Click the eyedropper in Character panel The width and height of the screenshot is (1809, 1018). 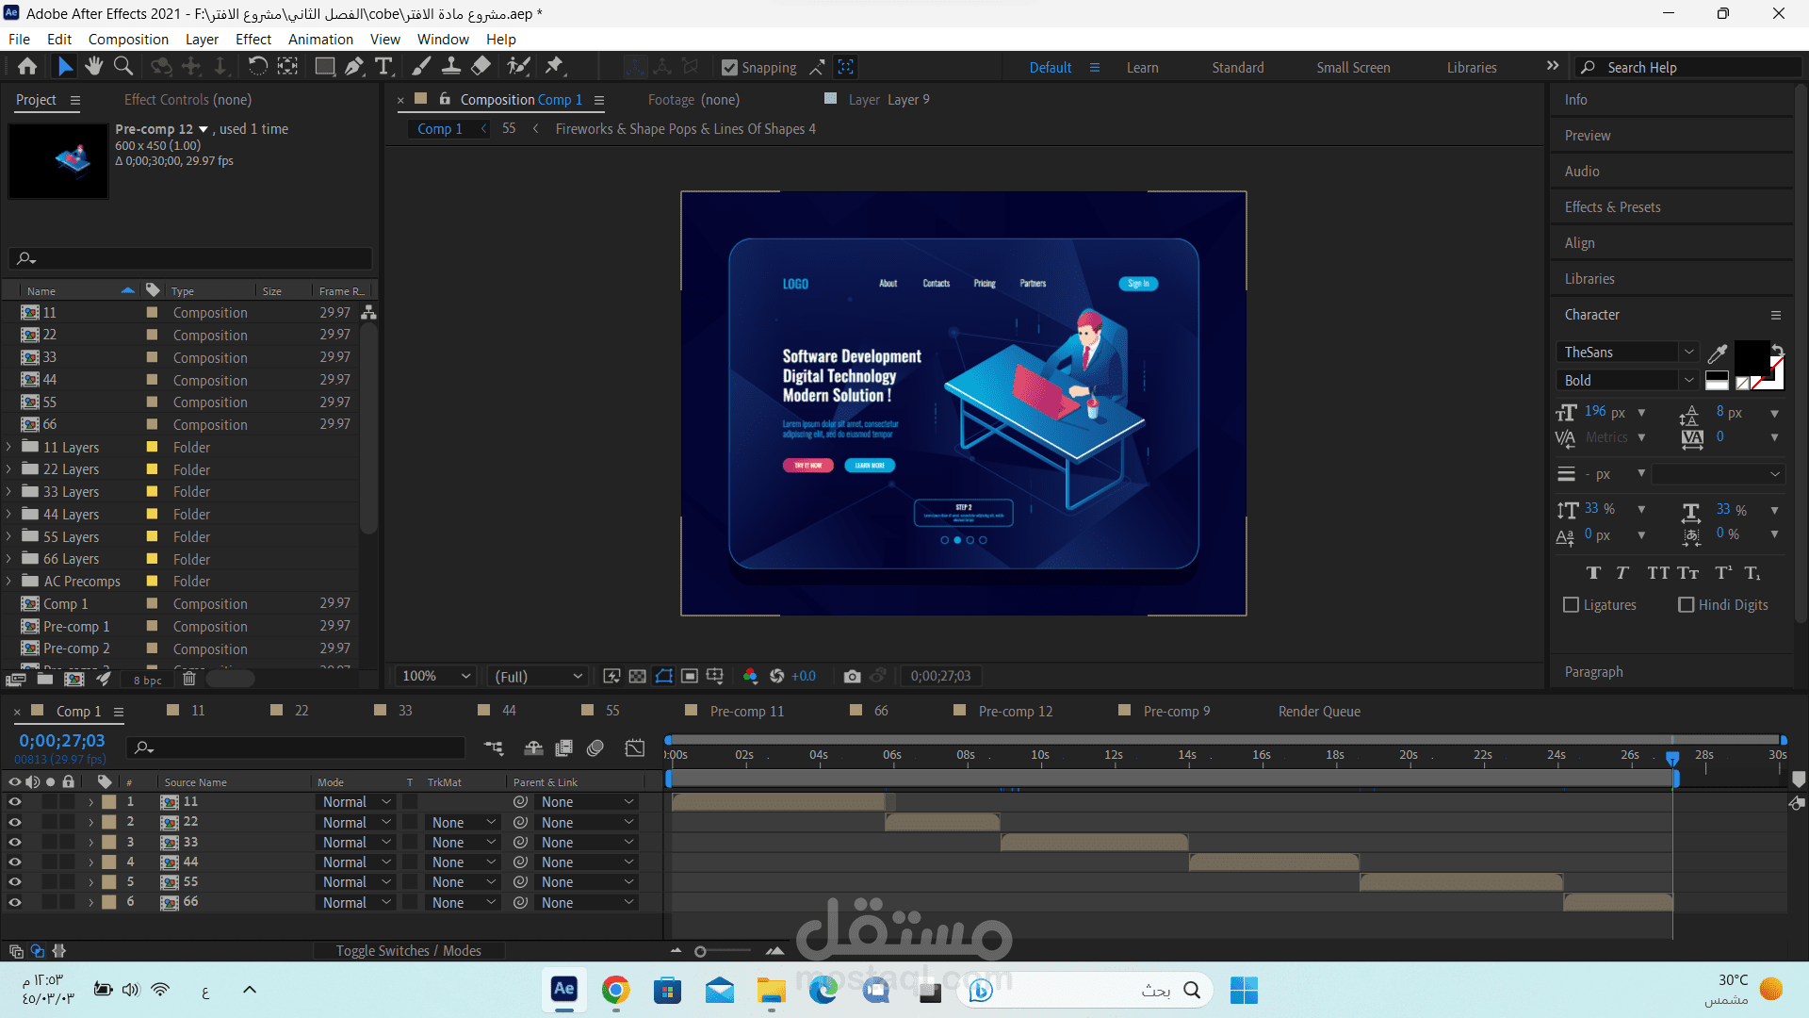click(x=1718, y=353)
